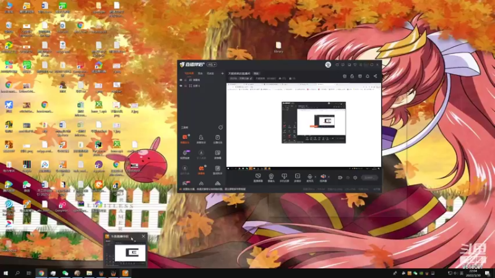The width and height of the screenshot is (495, 278).
Task: Mute the speaker icon in the streaming toolbar
Action: pos(323,177)
